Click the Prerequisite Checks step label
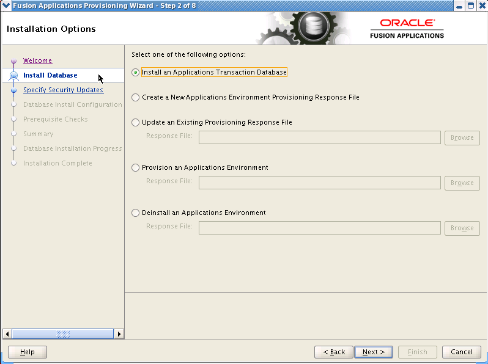Image resolution: width=488 pixels, height=364 pixels. point(56,119)
